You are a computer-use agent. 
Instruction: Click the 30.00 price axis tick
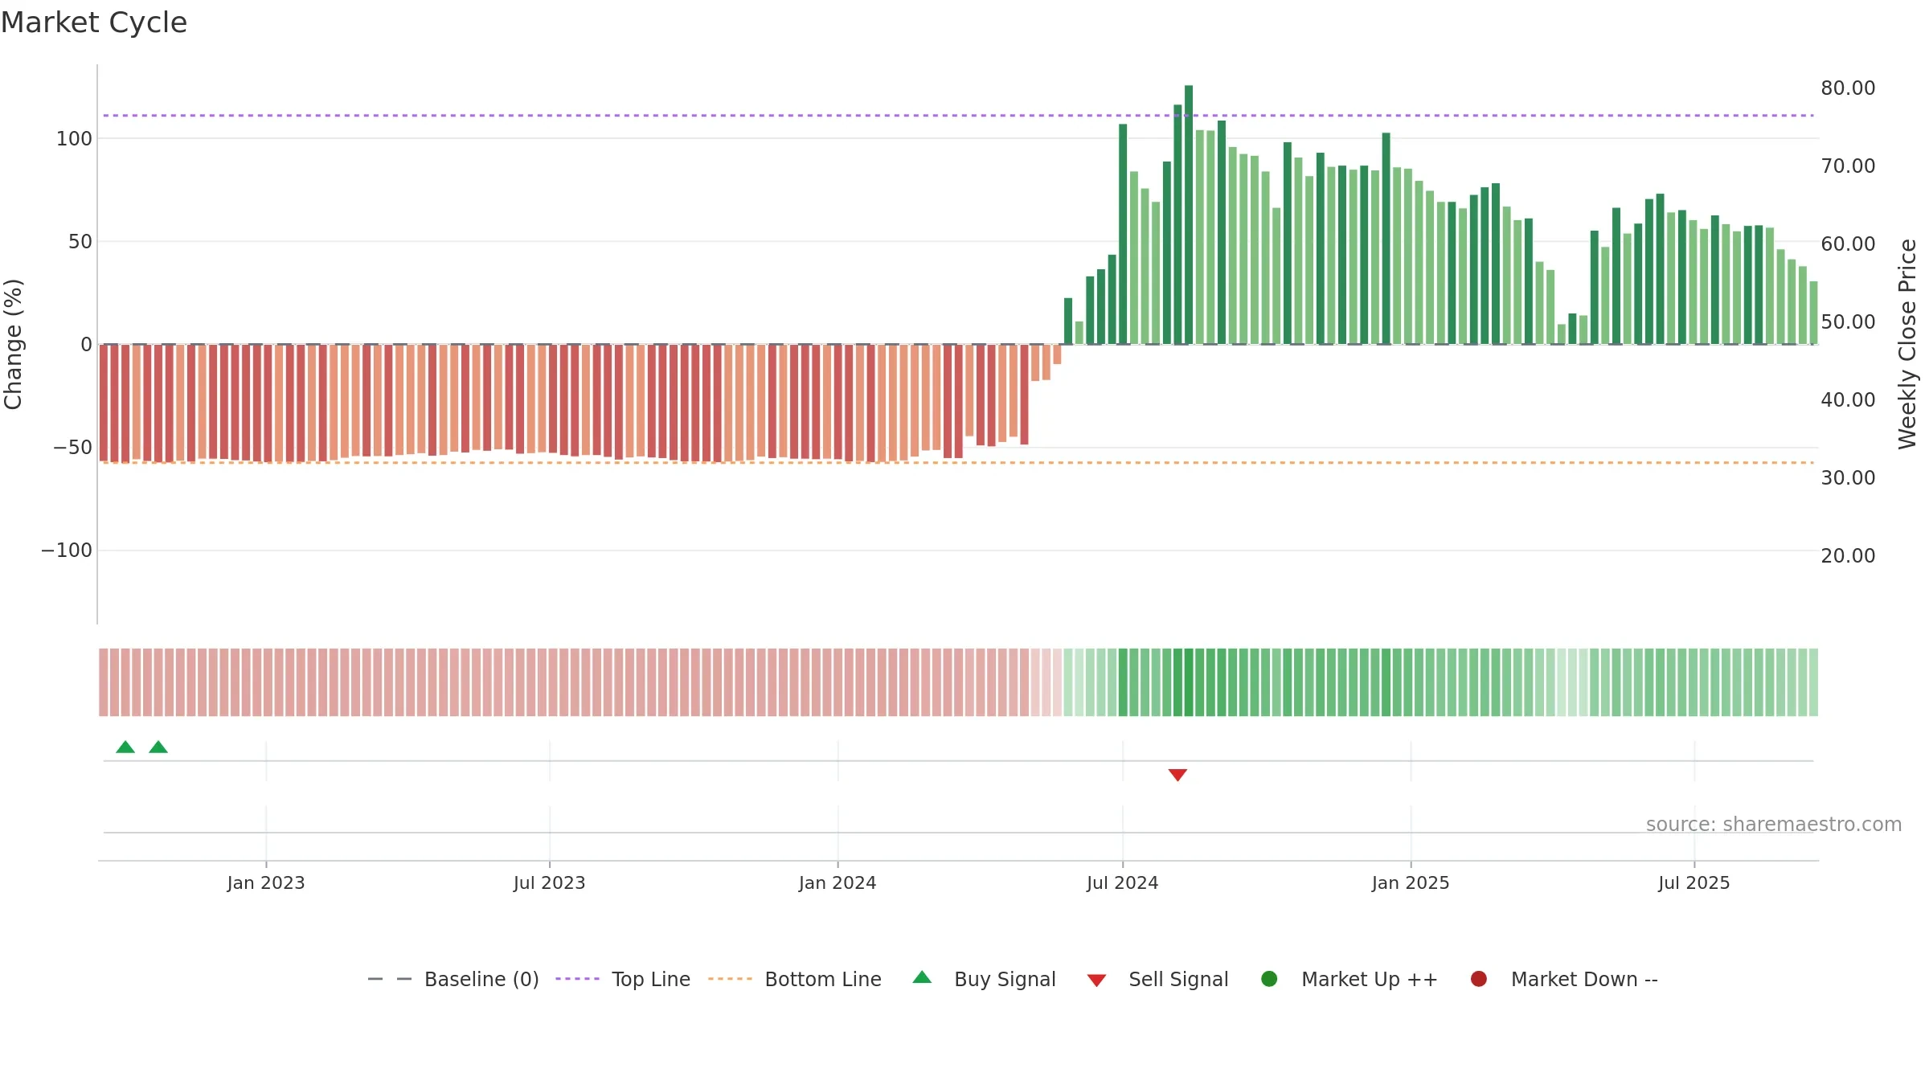coord(1848,478)
